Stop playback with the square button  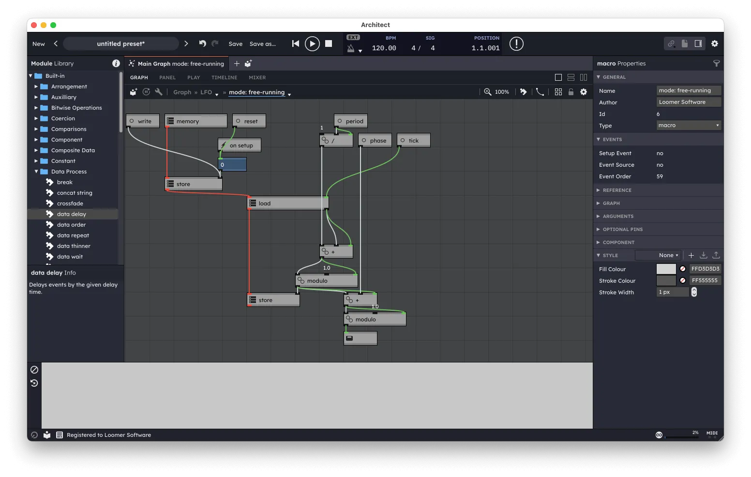(329, 43)
